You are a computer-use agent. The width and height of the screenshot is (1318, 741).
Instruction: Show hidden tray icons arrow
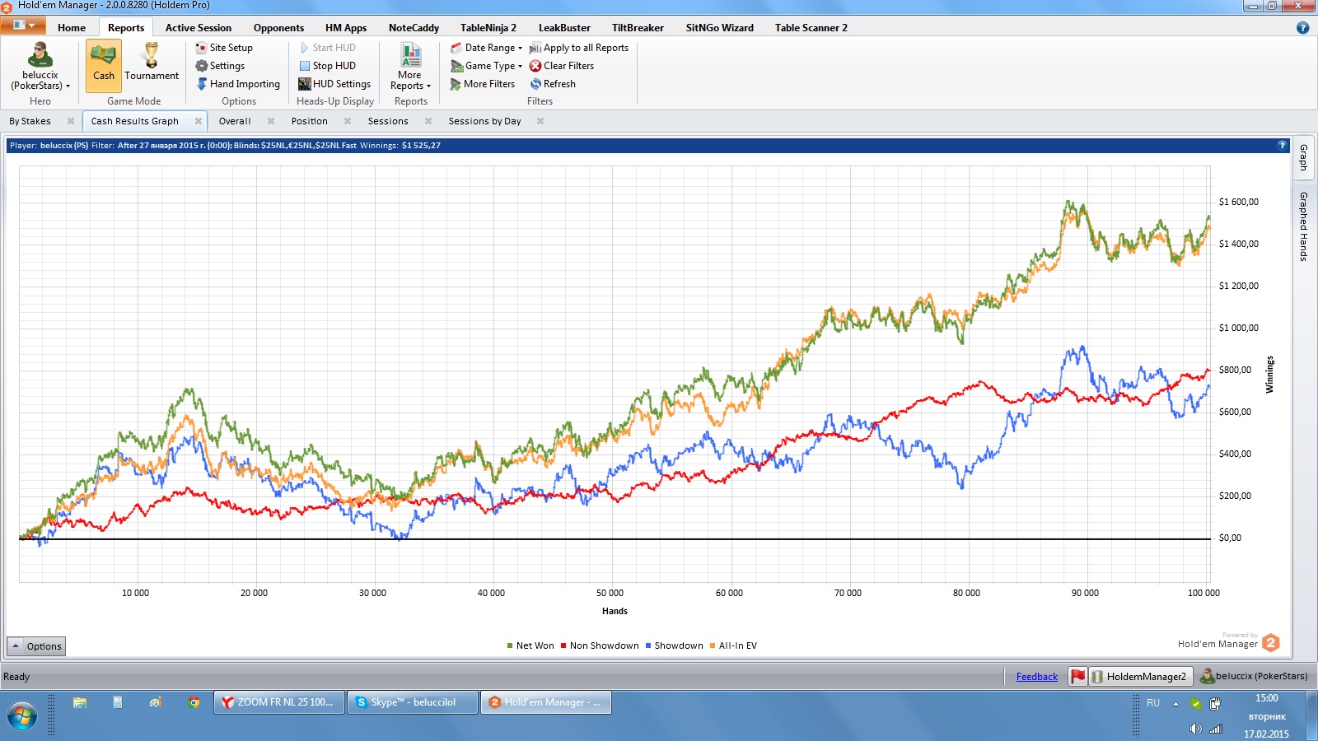pos(1175,703)
